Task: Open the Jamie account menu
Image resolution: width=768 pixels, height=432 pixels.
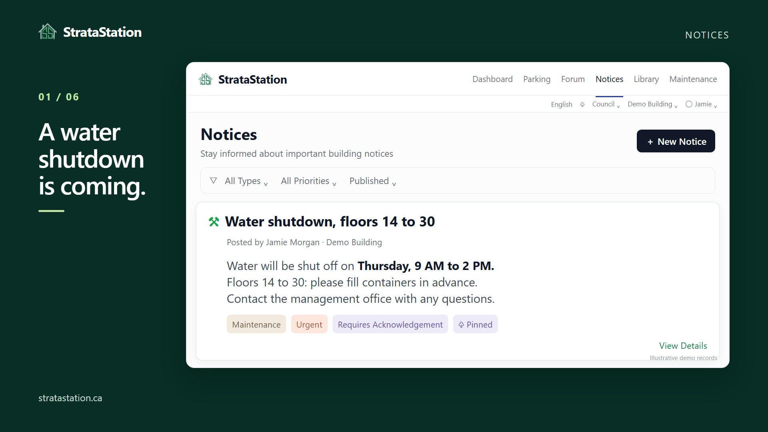Action: (x=702, y=104)
